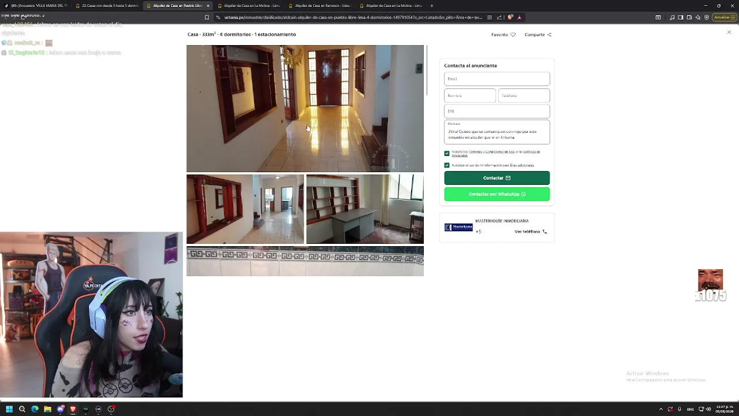The width and height of the screenshot is (739, 416).
Task: Switch to the Villa Maria del Triunfo tab
Action: click(36, 6)
